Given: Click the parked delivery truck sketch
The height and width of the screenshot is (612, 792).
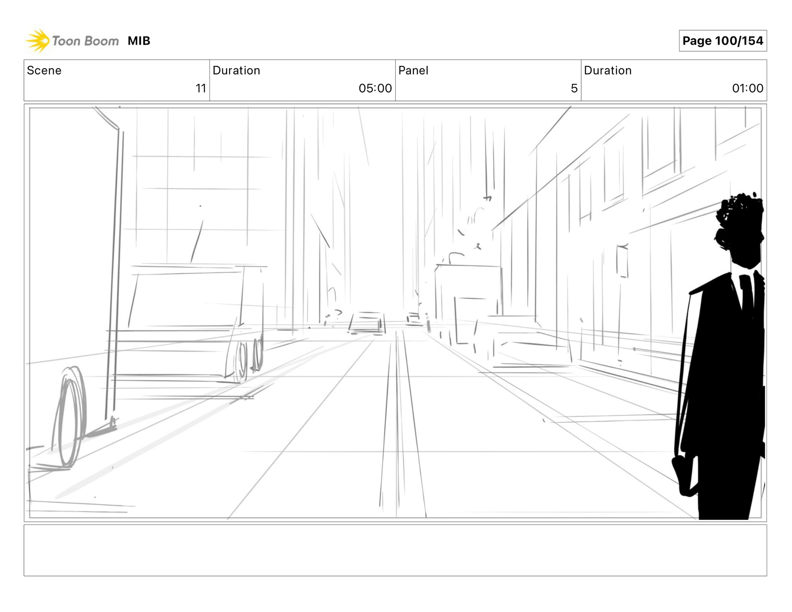Looking at the screenshot, I should coord(186,322).
